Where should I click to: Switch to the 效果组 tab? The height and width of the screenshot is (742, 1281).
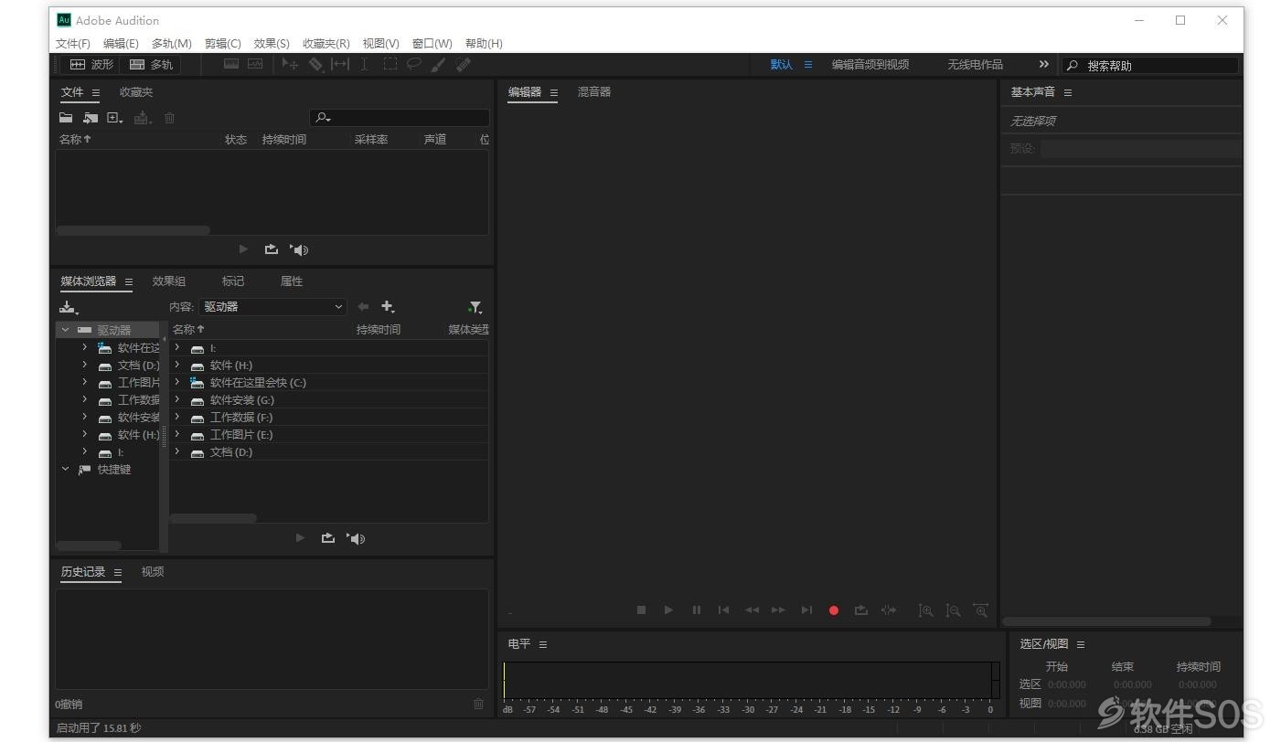point(169,281)
